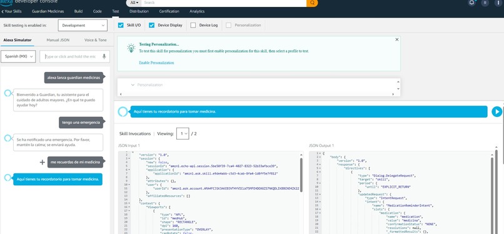Open the notifications bell icon
The width and height of the screenshot is (504, 234).
point(471,3)
